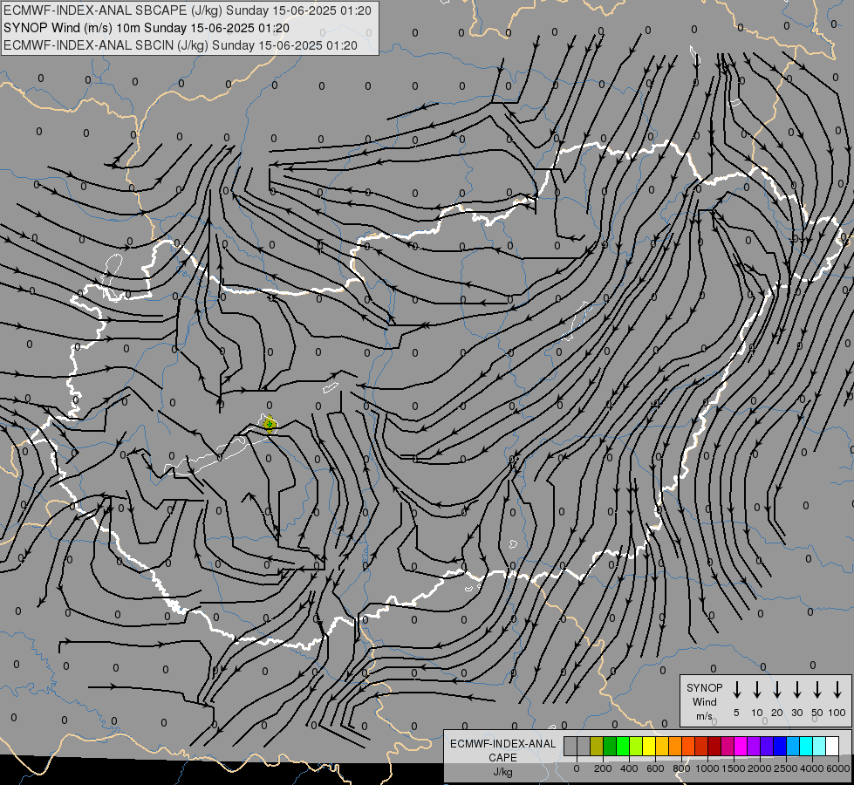Screen dimensions: 854x785
Task: Select the deep blue CAPE legend swatch
Action: pyautogui.click(x=780, y=747)
